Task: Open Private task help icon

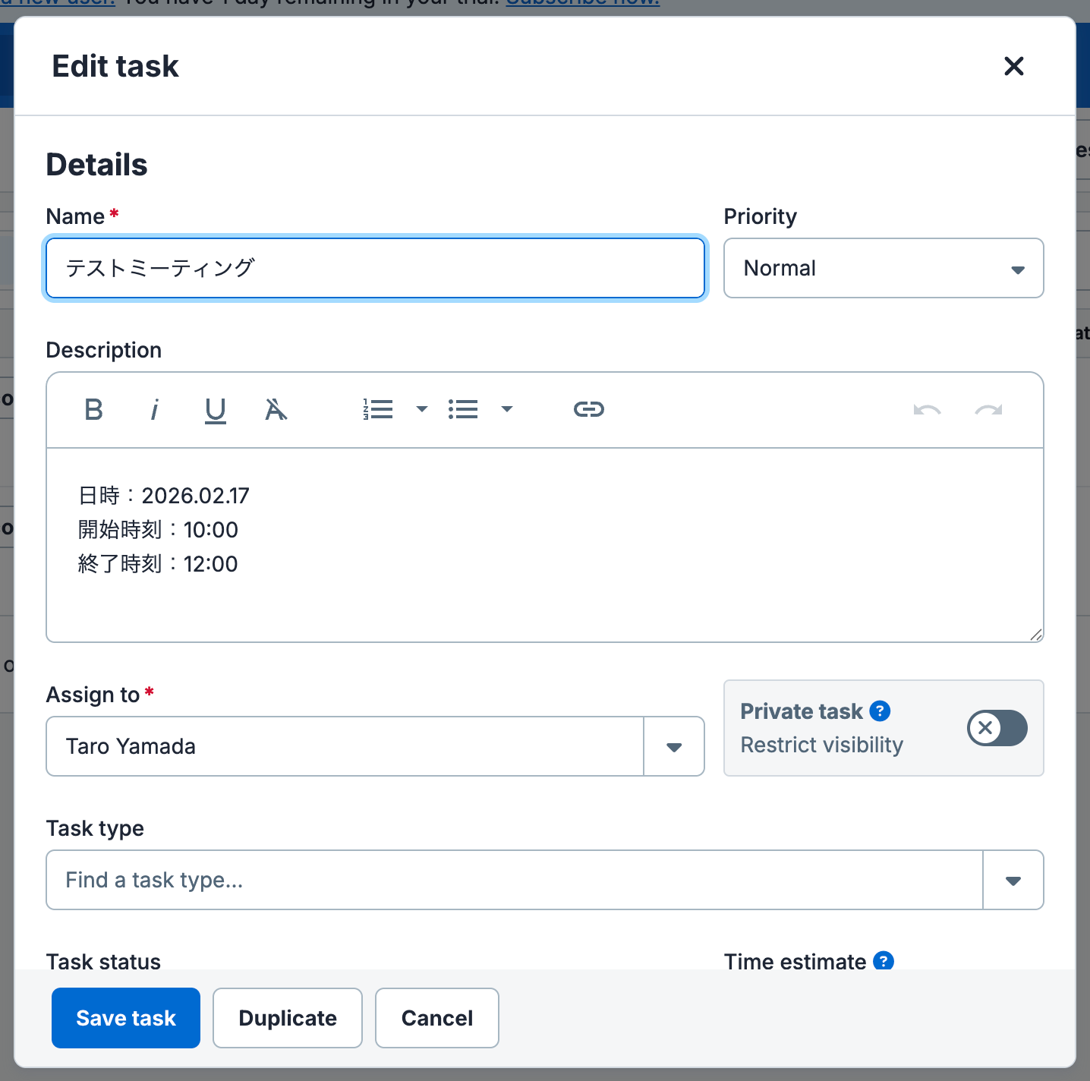Action: click(880, 711)
